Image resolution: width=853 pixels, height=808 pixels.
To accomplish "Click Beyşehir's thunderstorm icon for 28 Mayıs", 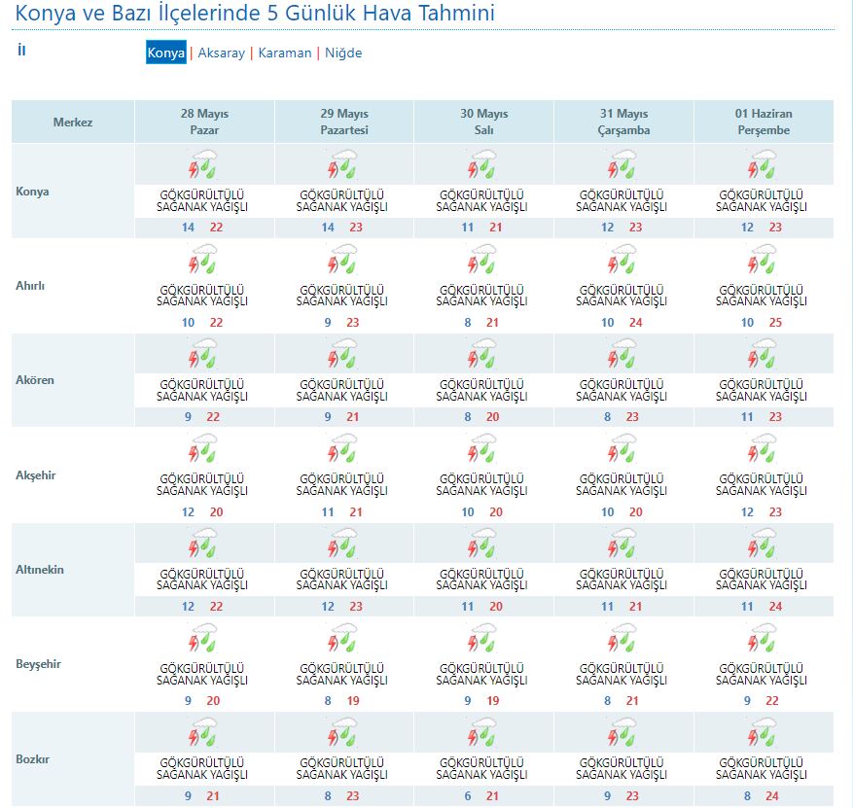I will [x=203, y=639].
